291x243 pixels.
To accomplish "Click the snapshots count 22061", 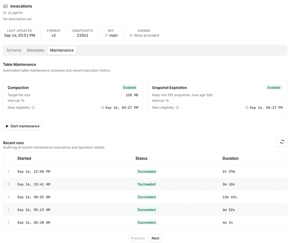I will tap(83, 35).
